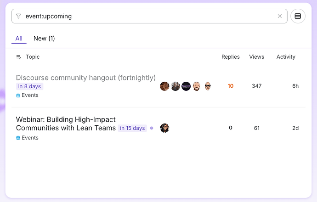The width and height of the screenshot is (317, 202).
Task: Toggle bulk select icon beside Topic
Action: point(18,57)
